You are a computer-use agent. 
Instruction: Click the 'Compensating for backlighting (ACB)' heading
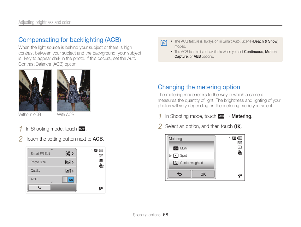(70, 40)
